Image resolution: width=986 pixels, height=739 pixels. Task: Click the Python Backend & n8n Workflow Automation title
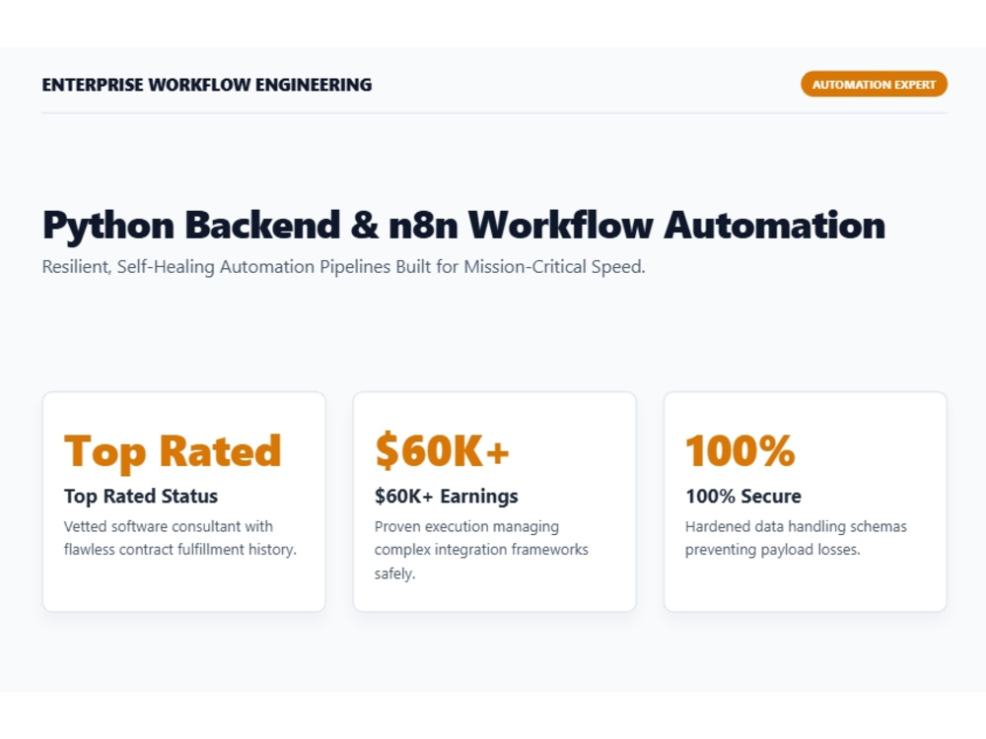[464, 227]
